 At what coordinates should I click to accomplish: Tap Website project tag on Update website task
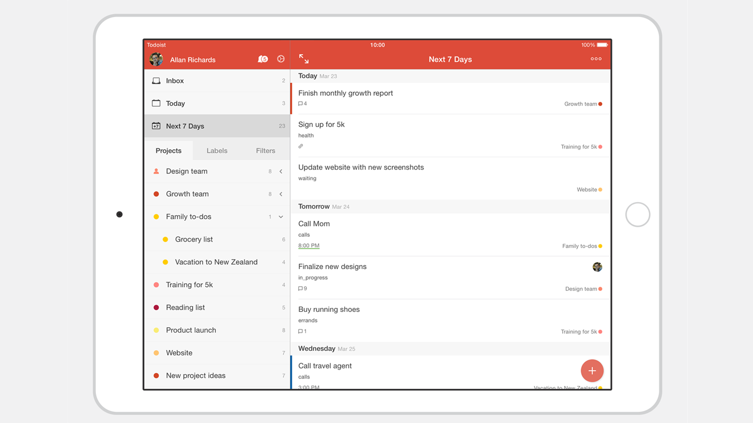(589, 190)
